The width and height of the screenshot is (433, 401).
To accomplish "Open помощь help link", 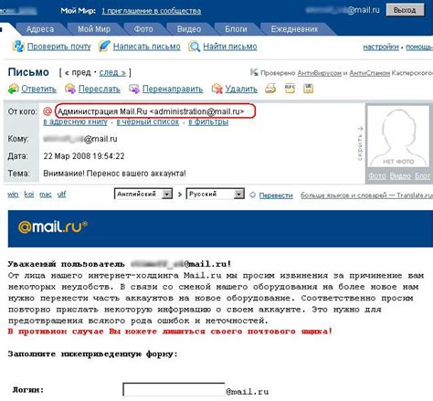I will (419, 47).
